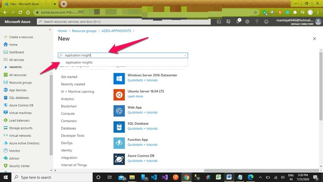Select the Developer Tools category
The image size is (323, 182).
pos(73,136)
